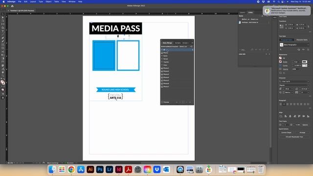This screenshot has height=176, width=313.
Task: Click the Arrange quick action button
Action: pos(302,132)
